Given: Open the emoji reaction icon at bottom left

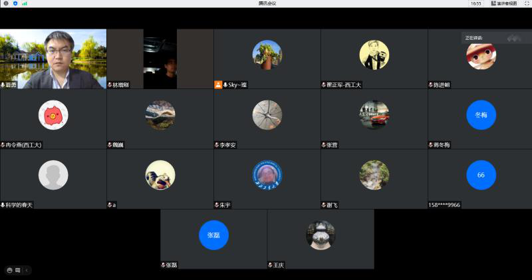Looking at the screenshot, I should pyautogui.click(x=10, y=270).
